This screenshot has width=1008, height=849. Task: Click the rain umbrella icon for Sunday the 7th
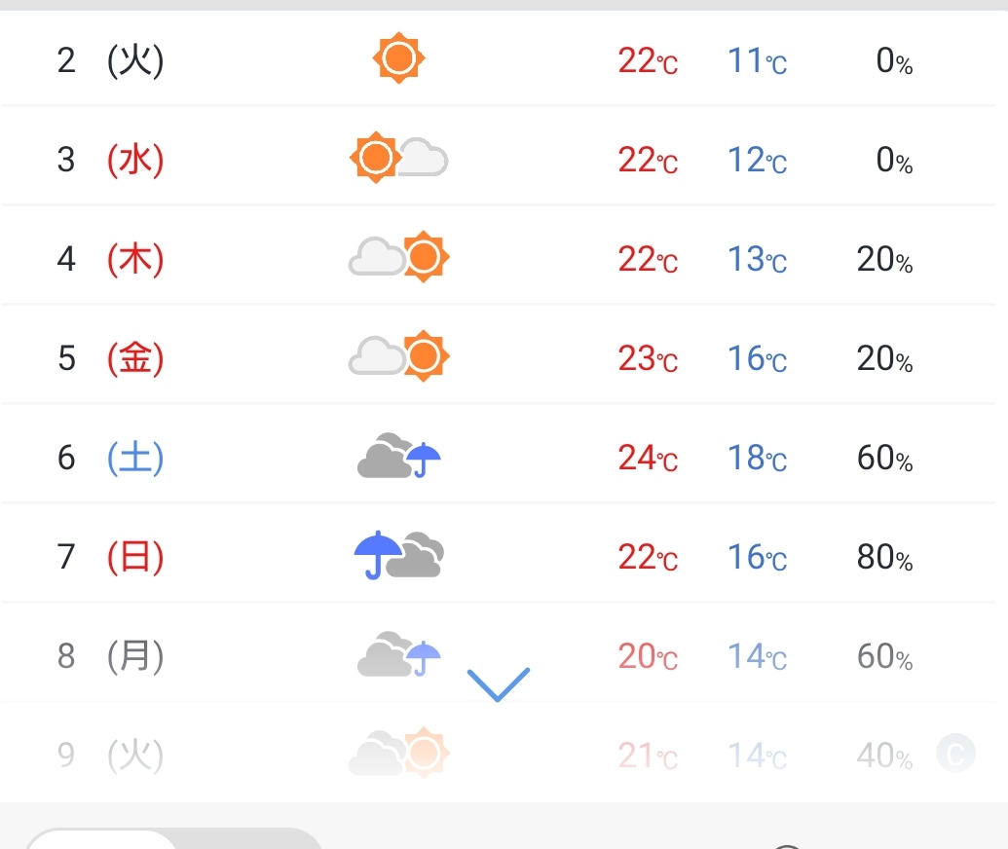pos(398,555)
